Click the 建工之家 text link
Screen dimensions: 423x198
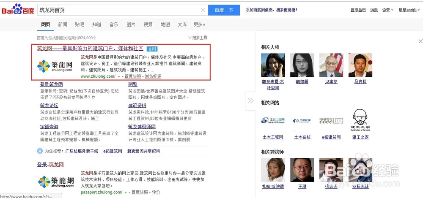[x=360, y=137]
